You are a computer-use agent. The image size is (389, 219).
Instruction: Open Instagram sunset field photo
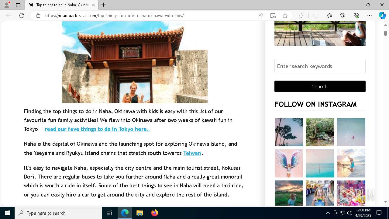click(289, 193)
